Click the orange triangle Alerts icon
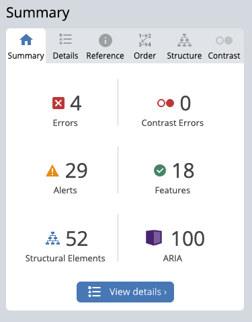 point(52,170)
